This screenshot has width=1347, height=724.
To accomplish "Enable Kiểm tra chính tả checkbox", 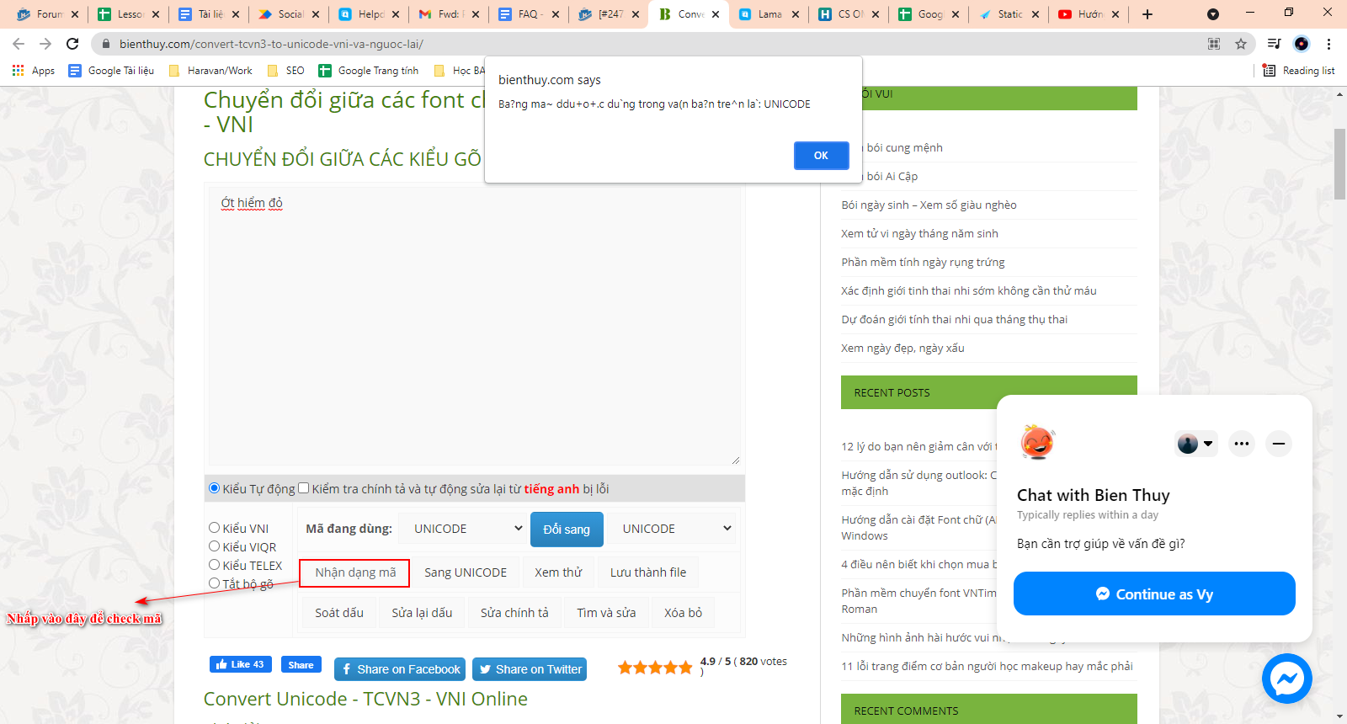I will click(x=304, y=488).
